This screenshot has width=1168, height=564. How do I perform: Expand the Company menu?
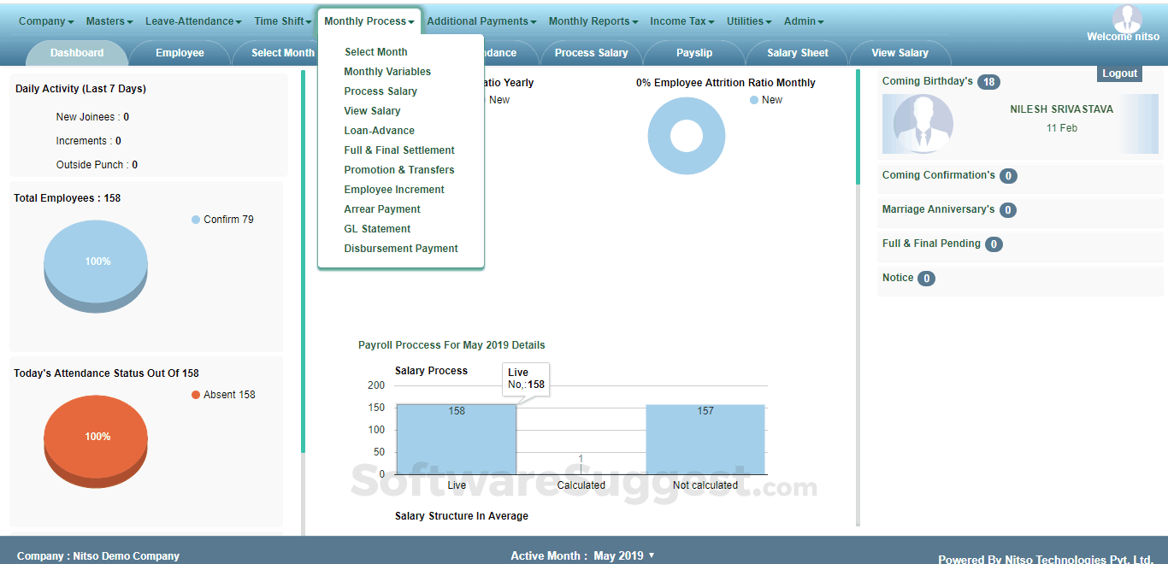pos(46,21)
